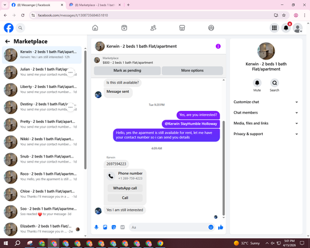Open the Windows notification center icon
Image resolution: width=310 pixels, height=248 pixels.
(302, 243)
